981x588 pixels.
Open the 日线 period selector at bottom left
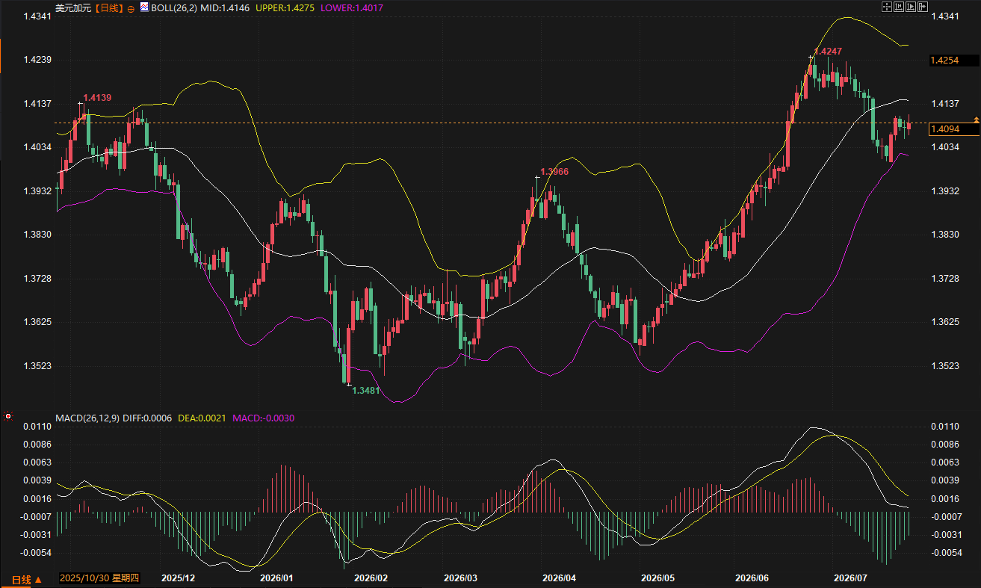pyautogui.click(x=27, y=580)
